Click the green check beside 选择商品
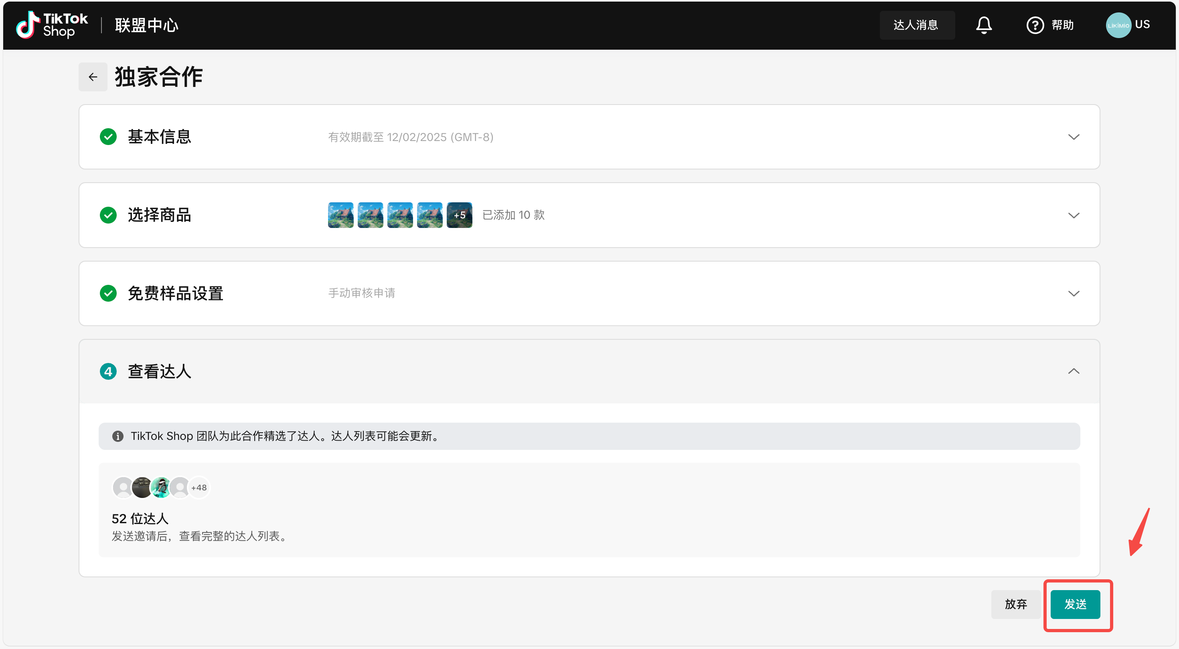1179x649 pixels. coord(108,215)
